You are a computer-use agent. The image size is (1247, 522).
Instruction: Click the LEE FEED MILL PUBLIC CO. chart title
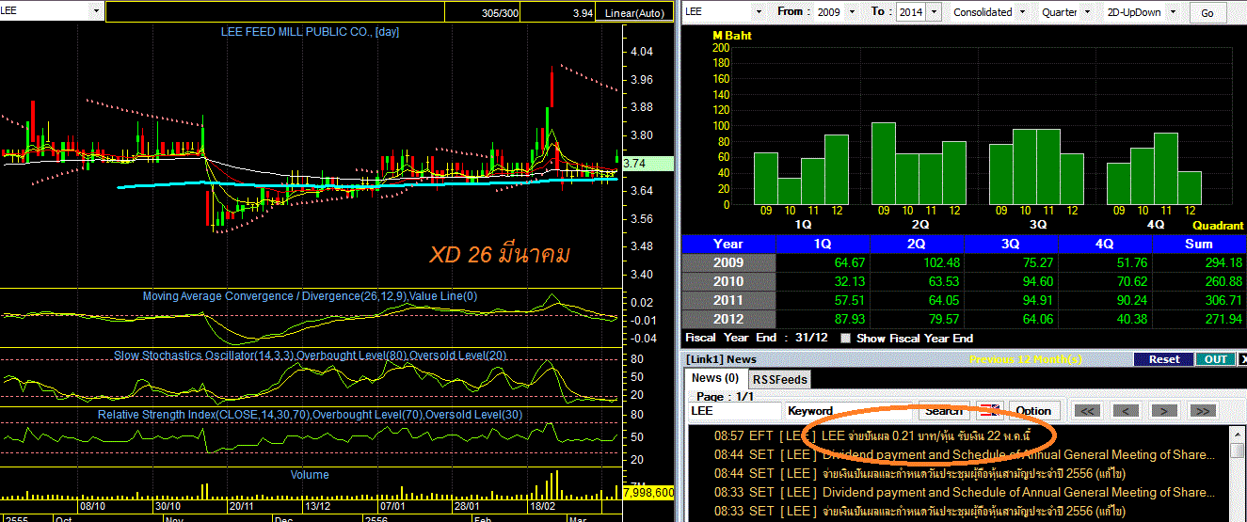(311, 32)
